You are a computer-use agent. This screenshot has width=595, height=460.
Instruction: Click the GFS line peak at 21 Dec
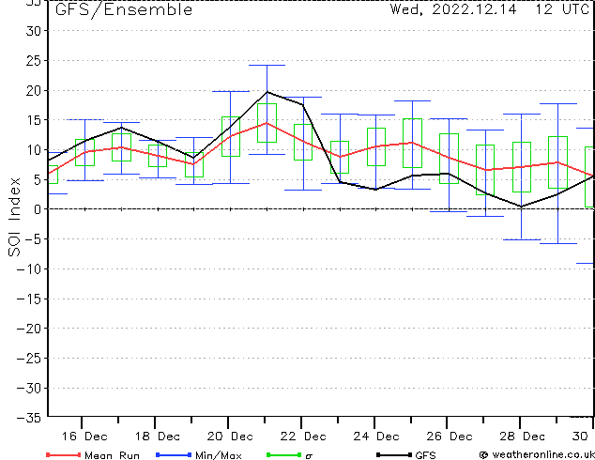267,91
